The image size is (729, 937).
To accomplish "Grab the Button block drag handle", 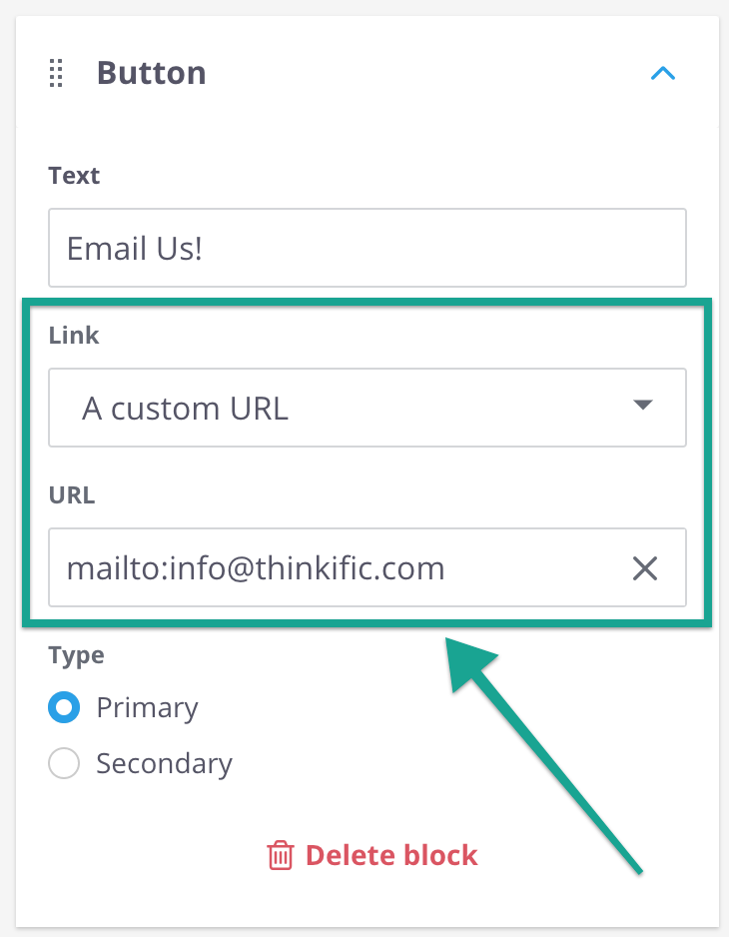I will point(56,73).
